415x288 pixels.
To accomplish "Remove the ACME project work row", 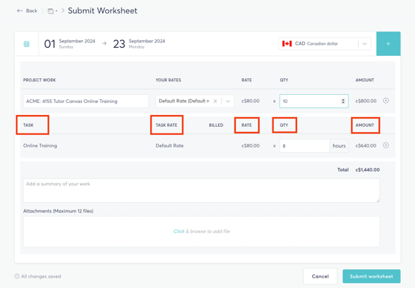I will (x=386, y=101).
